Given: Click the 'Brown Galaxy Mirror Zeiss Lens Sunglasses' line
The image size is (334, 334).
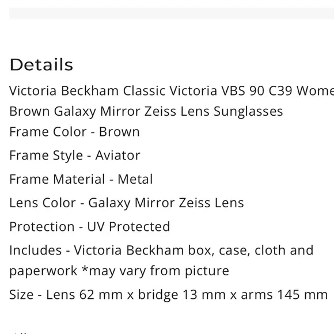Looking at the screenshot, I should point(146,111).
